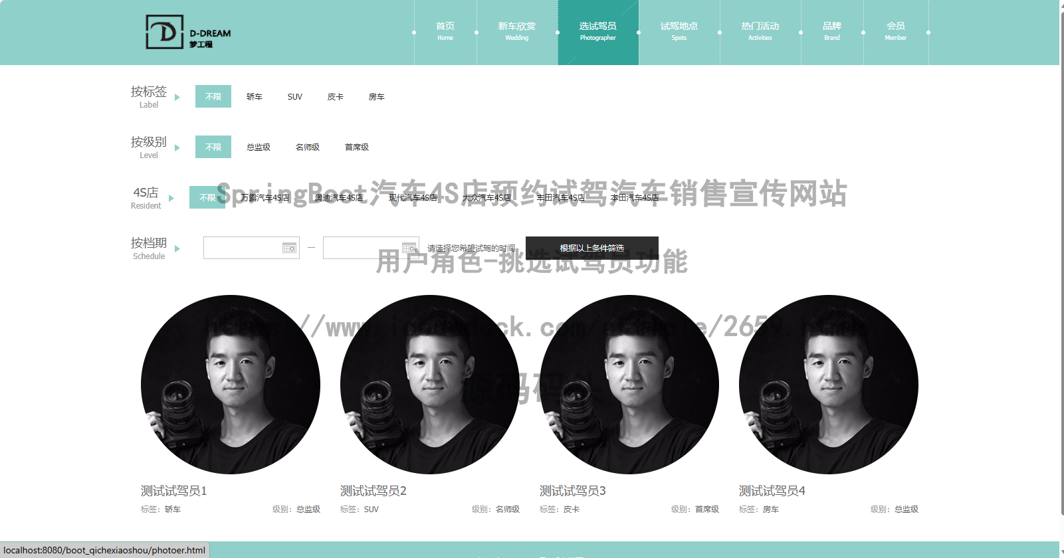The height and width of the screenshot is (558, 1064).
Task: Click the D-DREAM logo
Action: coord(188,32)
